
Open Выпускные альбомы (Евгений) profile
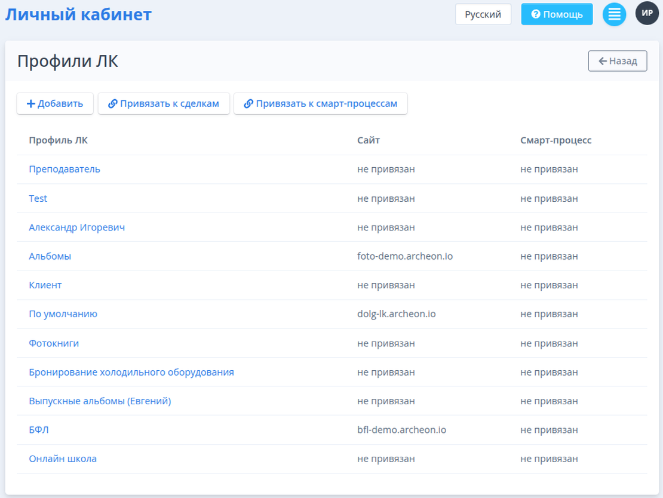coord(100,401)
